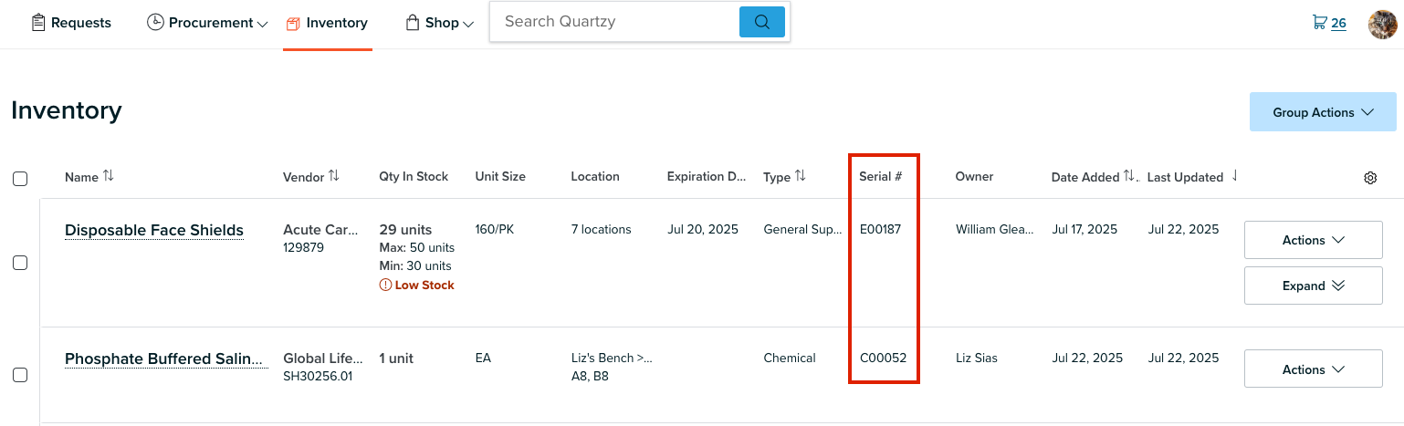Click the Expiration Date column header
The width and height of the screenshot is (1404, 426).
click(707, 176)
